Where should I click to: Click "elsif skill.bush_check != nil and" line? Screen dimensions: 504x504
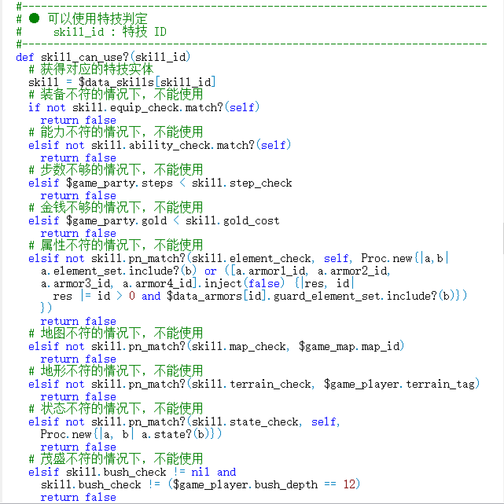click(132, 472)
